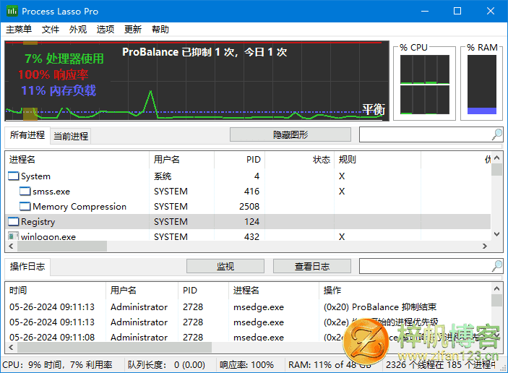Select the Registry process name

click(x=38, y=222)
